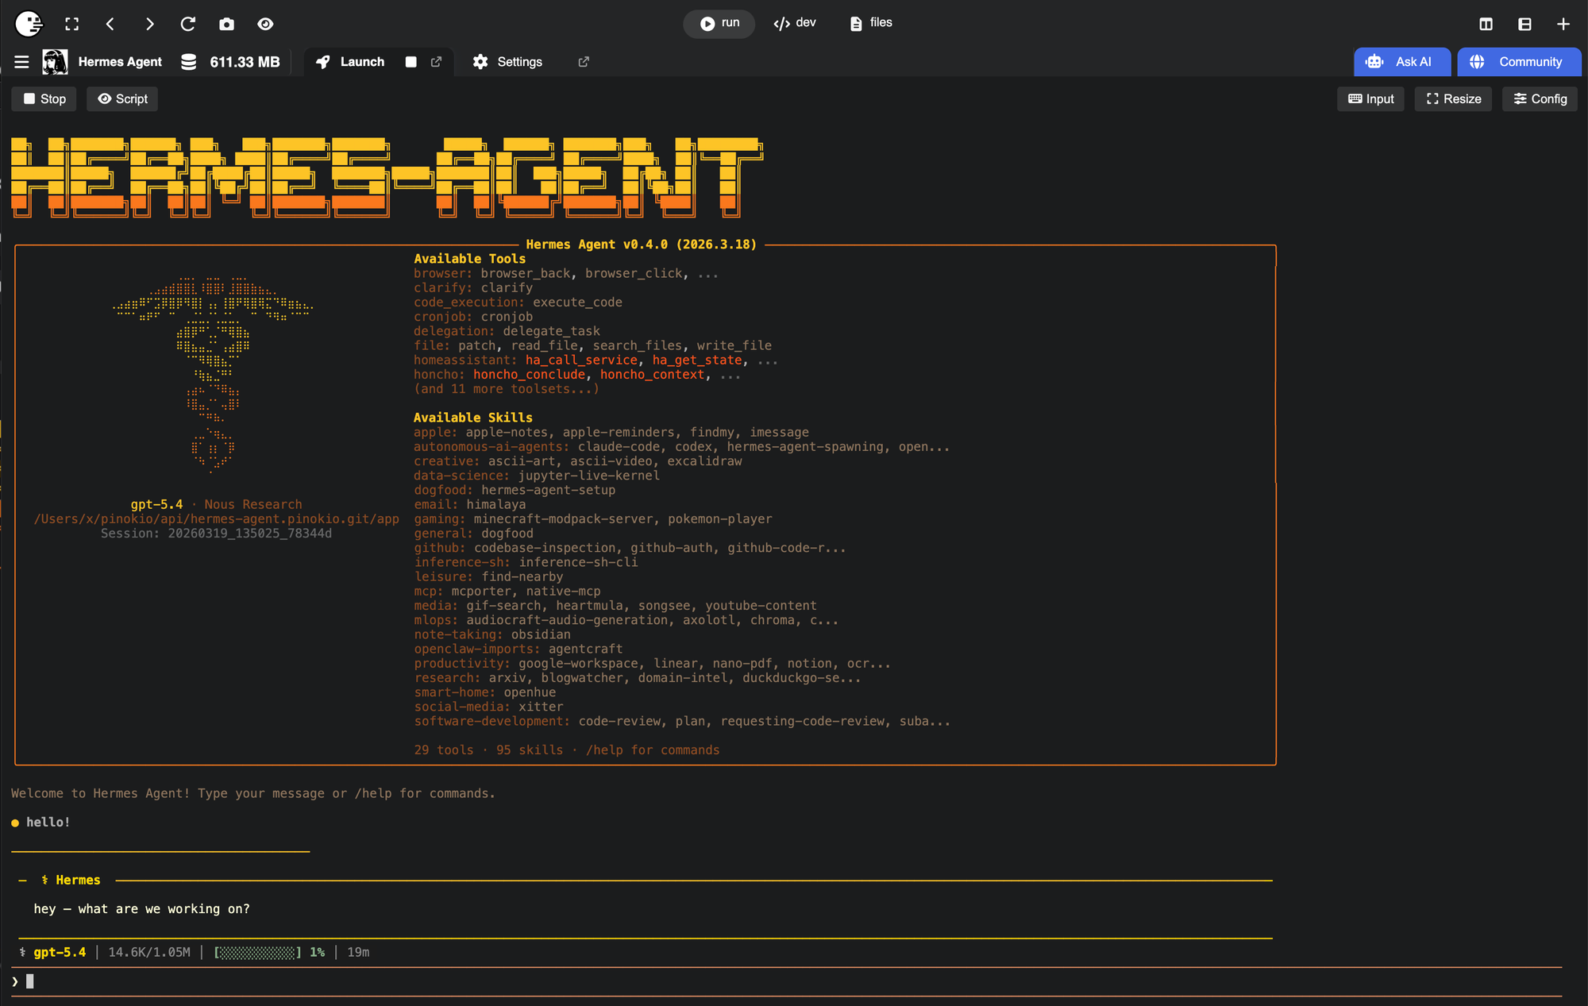Open the Config options panel
This screenshot has width=1588, height=1006.
click(x=1540, y=98)
